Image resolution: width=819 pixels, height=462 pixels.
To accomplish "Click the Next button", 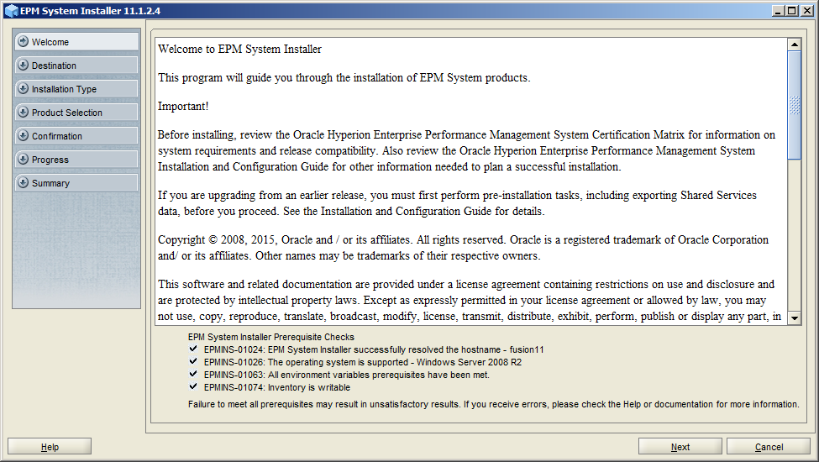I will tap(680, 447).
